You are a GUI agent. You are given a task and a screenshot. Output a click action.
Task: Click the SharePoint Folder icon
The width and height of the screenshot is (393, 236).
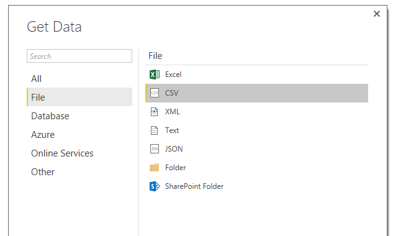click(x=155, y=186)
